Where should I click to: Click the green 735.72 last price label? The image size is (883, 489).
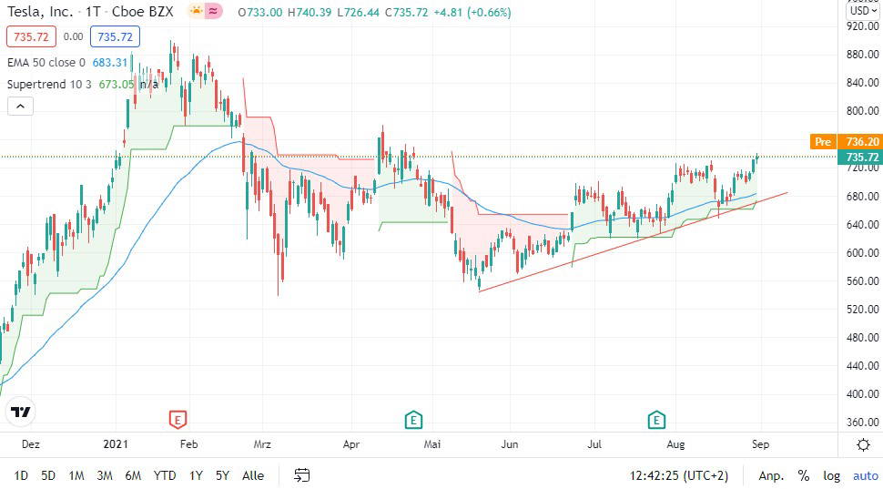pyautogui.click(x=859, y=157)
